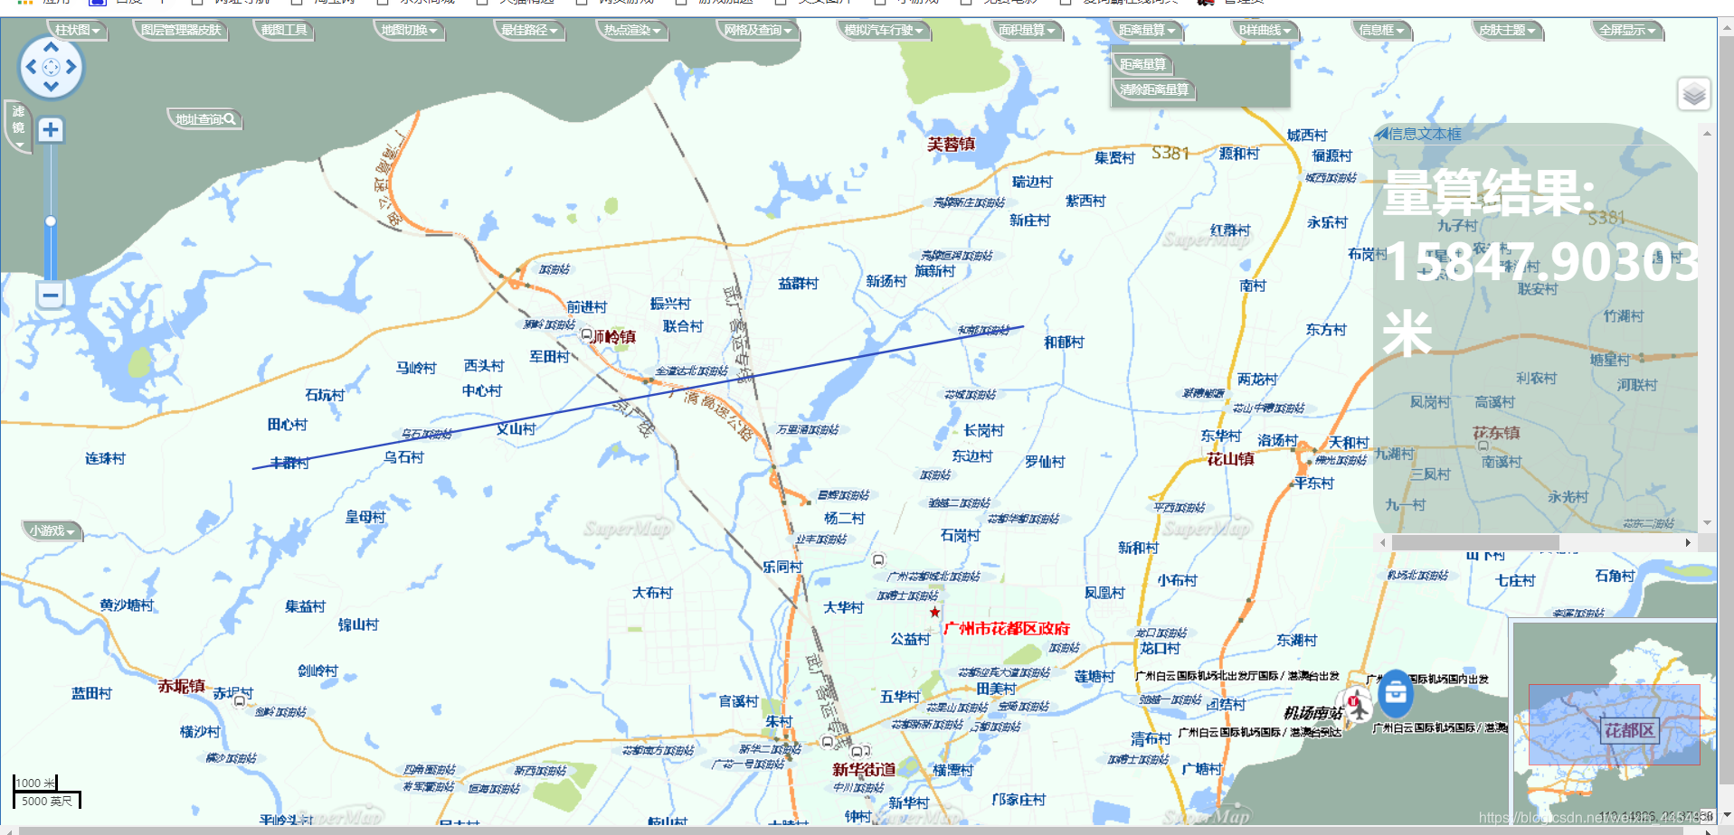Click the 狮岭镇 map label

(614, 336)
